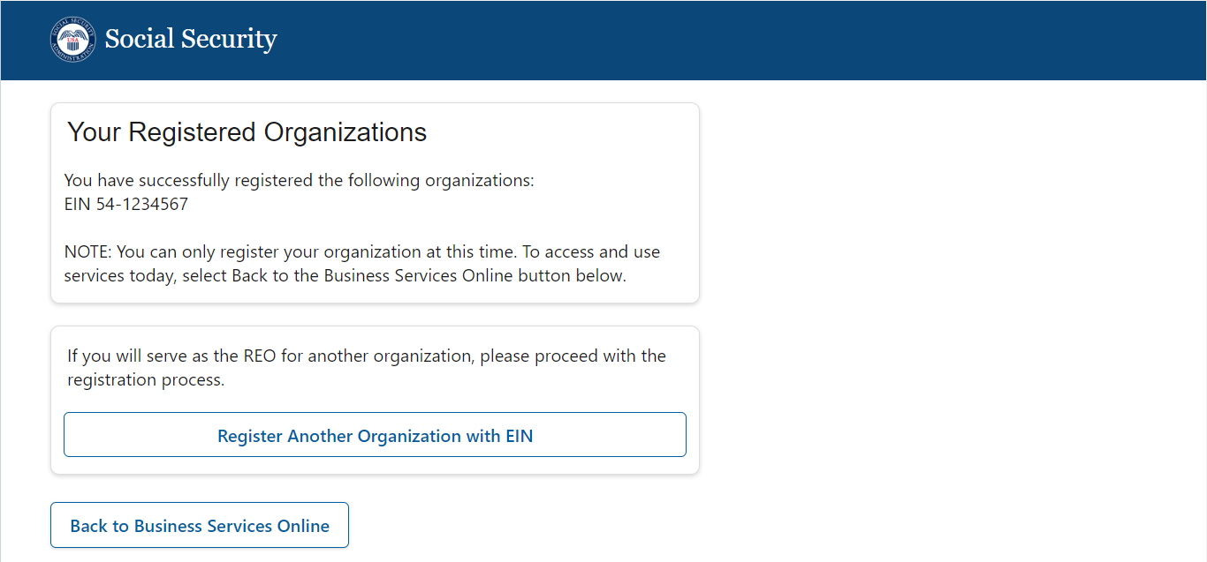Click the EIN label before the number

78,205
